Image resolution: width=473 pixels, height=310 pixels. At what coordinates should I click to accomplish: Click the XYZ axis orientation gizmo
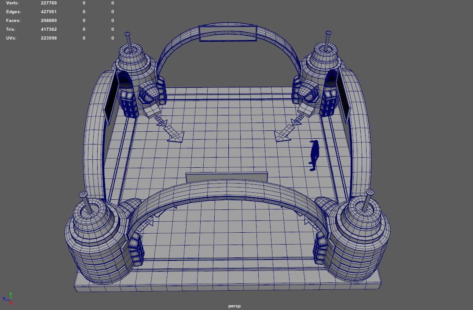click(x=7, y=299)
